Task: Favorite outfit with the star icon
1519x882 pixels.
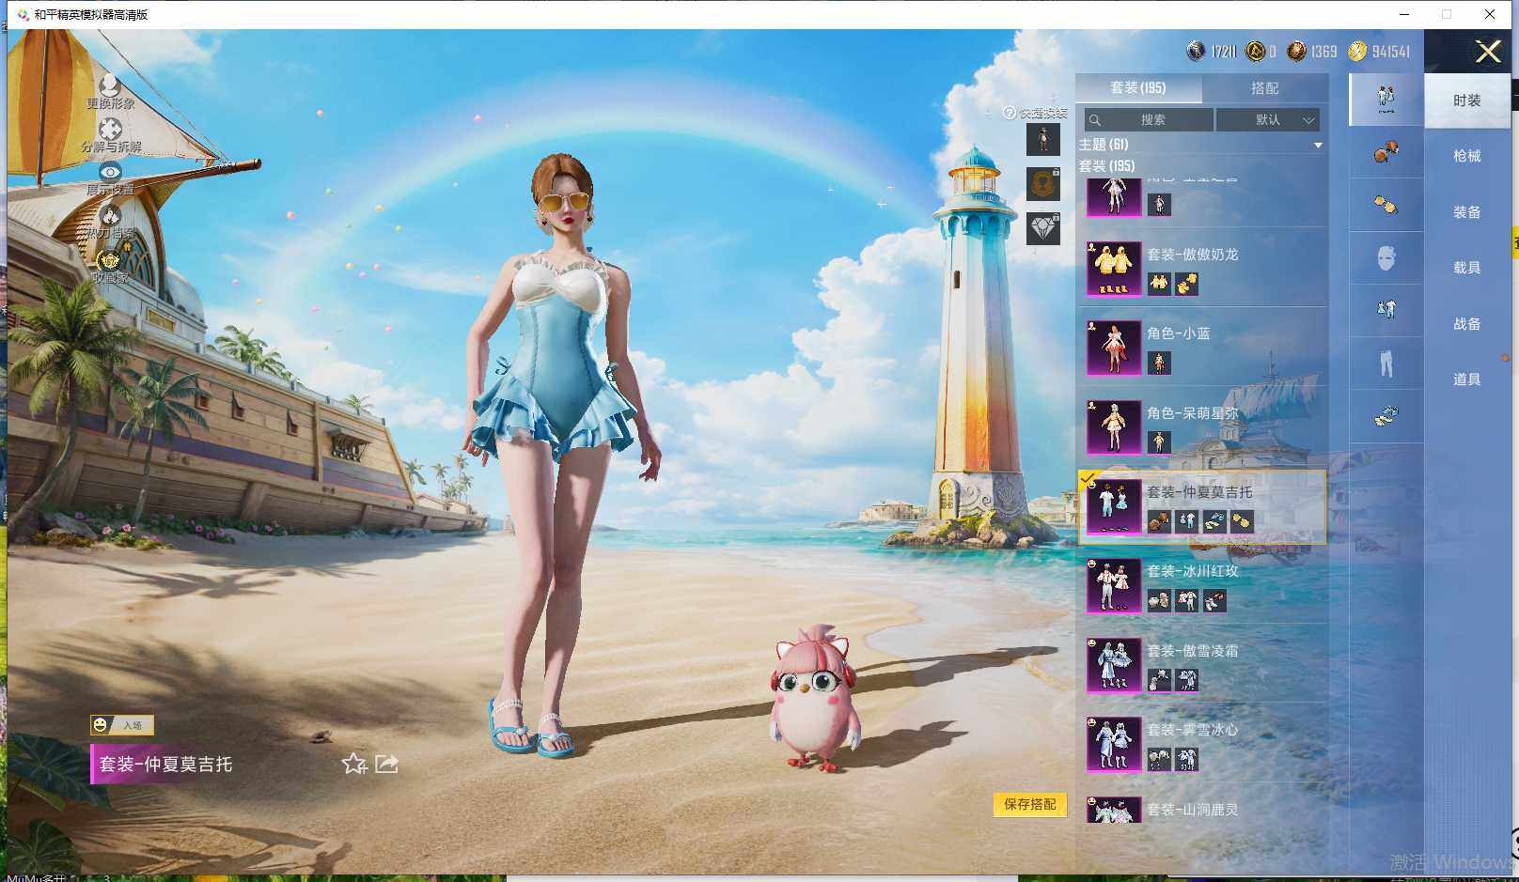Action: [x=354, y=764]
